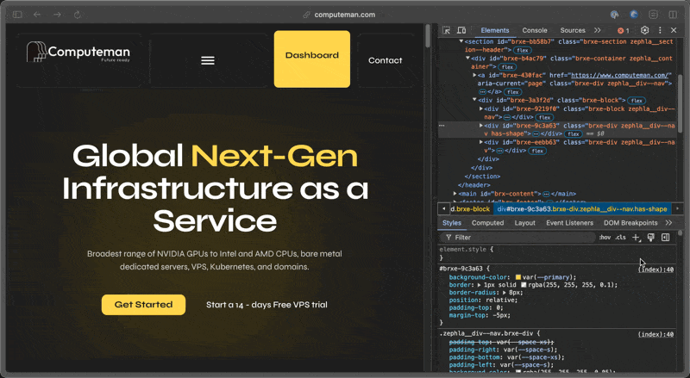Open the Layout tab
This screenshot has width=690, height=378.
(525, 223)
